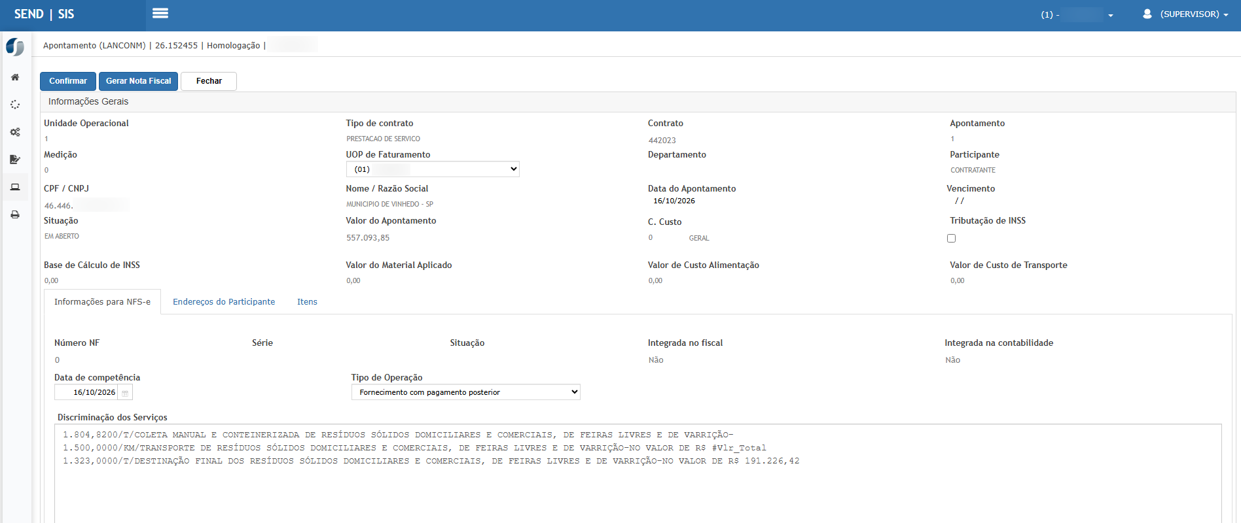This screenshot has width=1241, height=523.
Task: Focus the Data de competência date field
Action: click(86, 392)
